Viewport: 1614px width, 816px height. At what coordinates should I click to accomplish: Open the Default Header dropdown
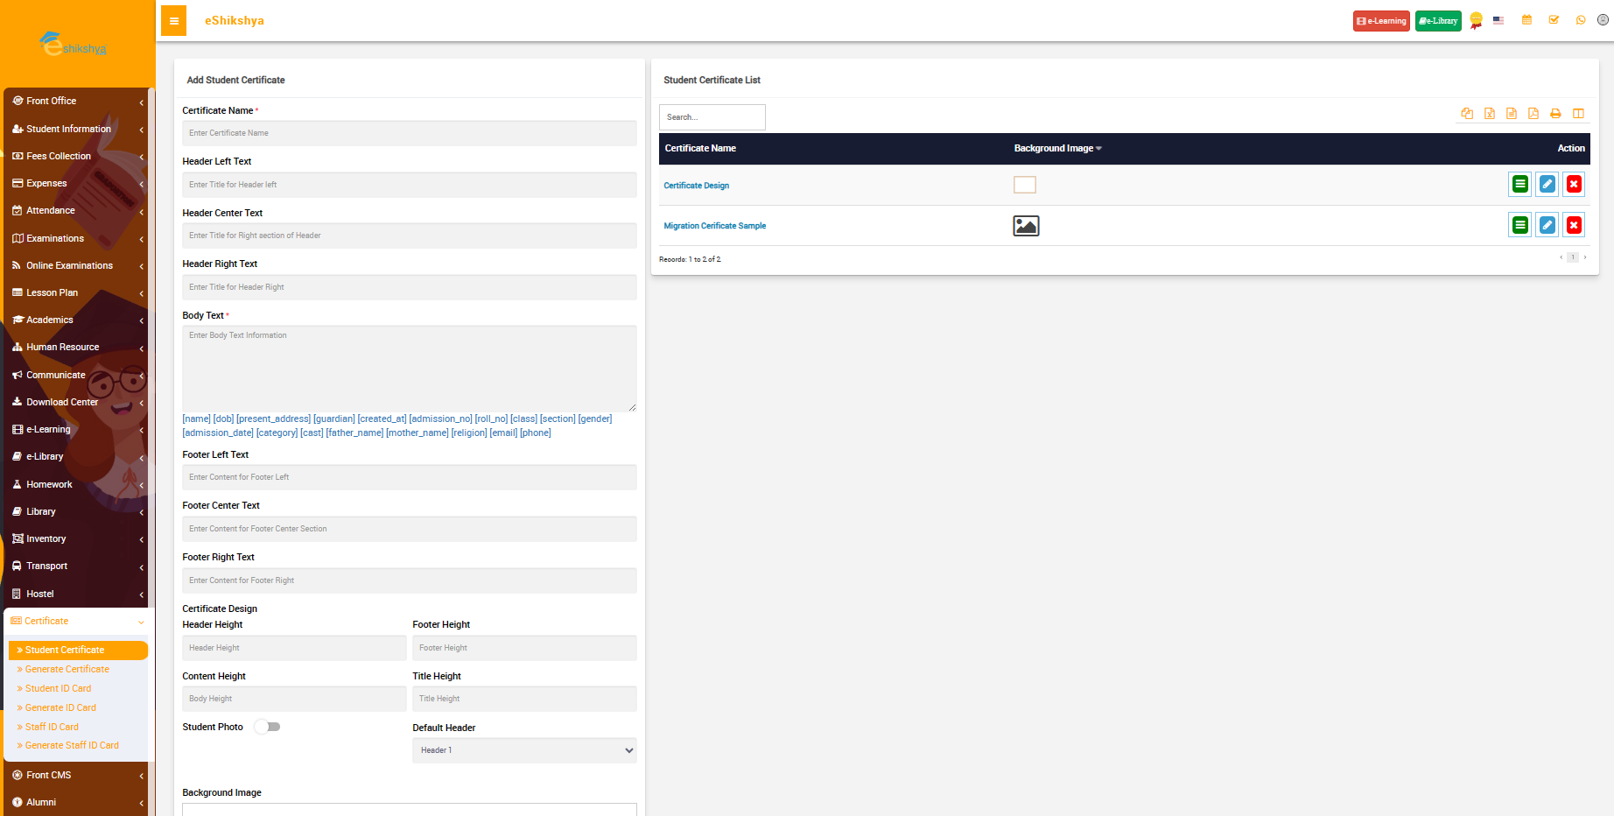click(x=524, y=750)
